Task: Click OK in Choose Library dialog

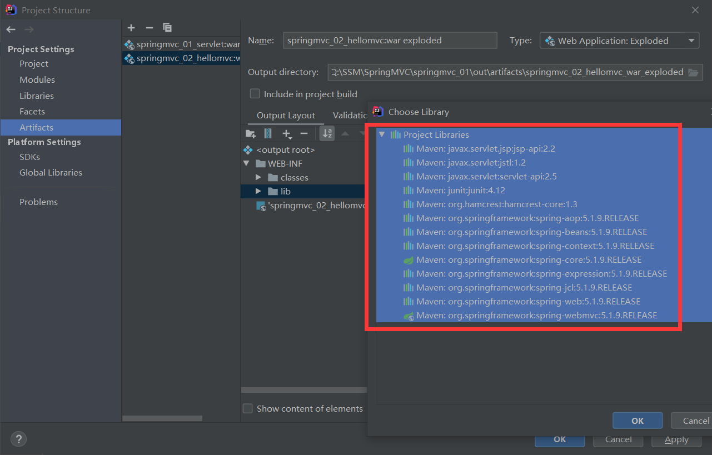Action: point(638,421)
